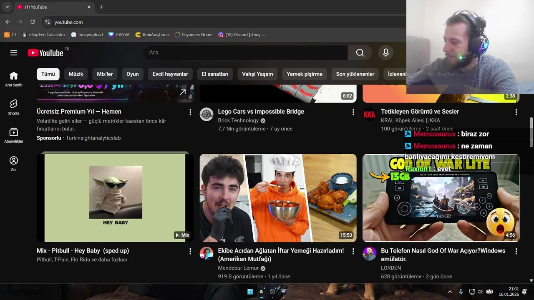
Task: Select the Oyun filter chip
Action: [133, 74]
